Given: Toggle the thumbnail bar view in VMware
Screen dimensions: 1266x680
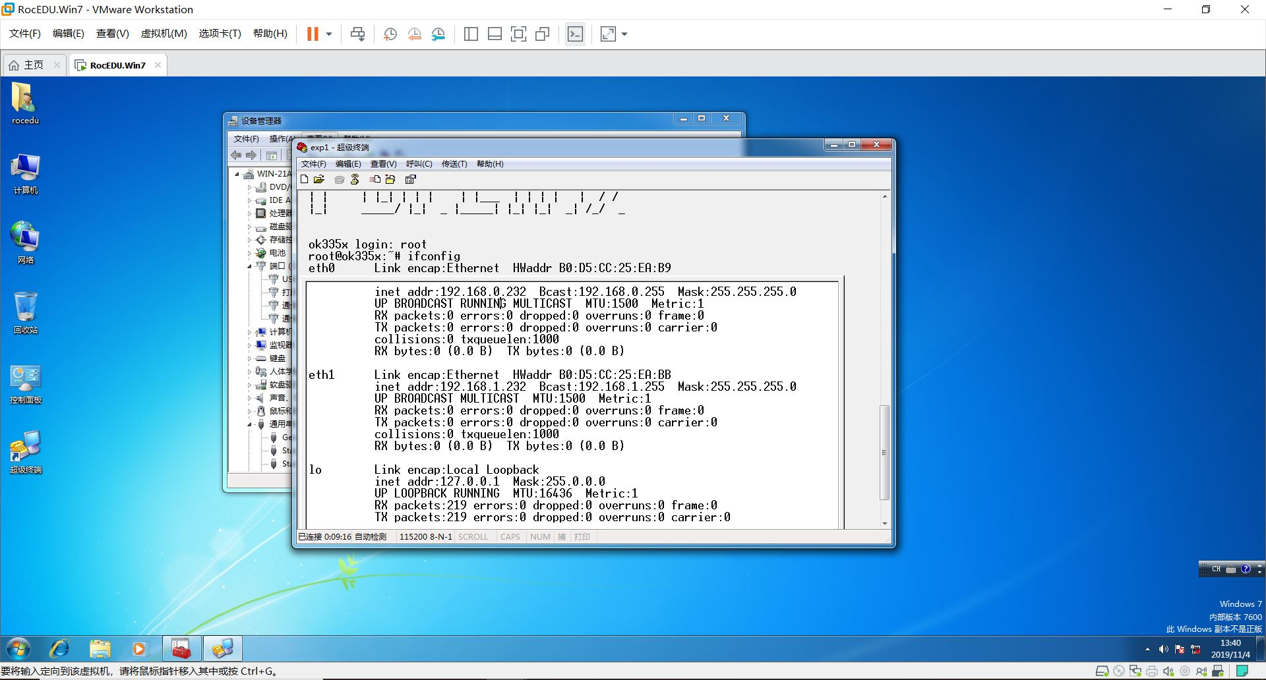Looking at the screenshot, I should [x=495, y=34].
